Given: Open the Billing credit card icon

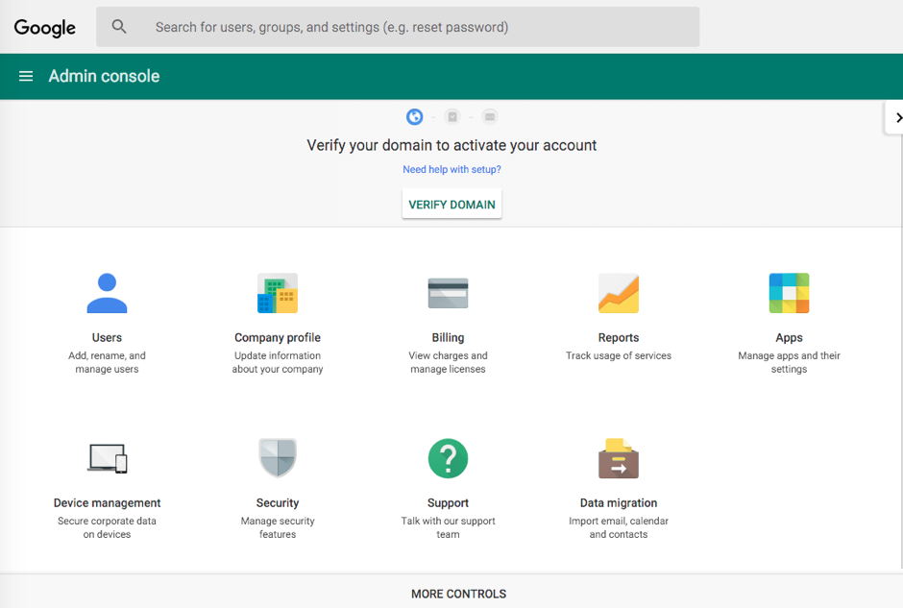Looking at the screenshot, I should 448,293.
